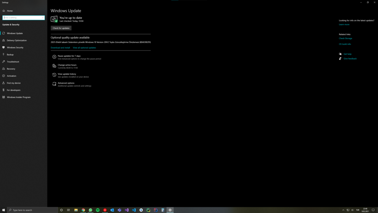Click the Download and install link
This screenshot has height=213, width=378.
[60, 48]
